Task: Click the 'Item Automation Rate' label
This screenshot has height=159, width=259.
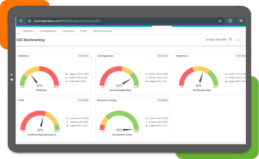Action: [120, 90]
